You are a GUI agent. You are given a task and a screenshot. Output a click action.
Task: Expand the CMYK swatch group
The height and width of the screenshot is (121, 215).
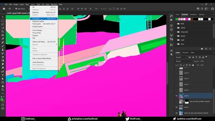click(x=176, y=28)
